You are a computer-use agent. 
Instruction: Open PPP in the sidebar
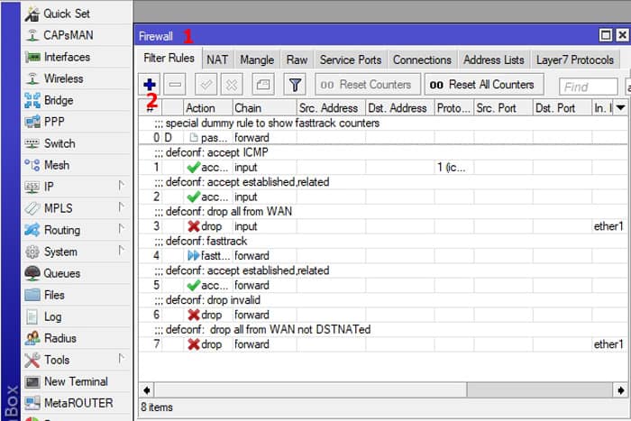tap(76, 122)
